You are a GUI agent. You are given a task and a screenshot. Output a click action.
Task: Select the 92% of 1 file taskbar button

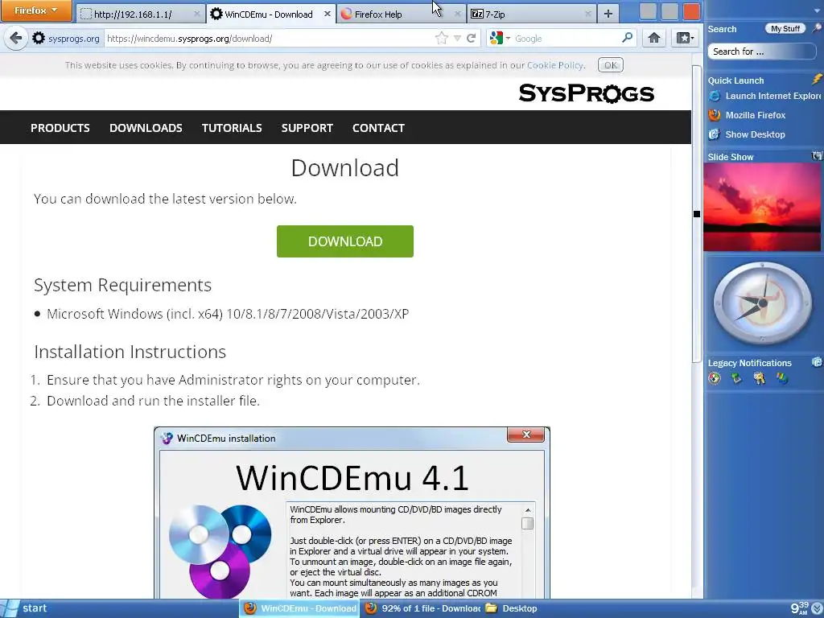(x=422, y=608)
